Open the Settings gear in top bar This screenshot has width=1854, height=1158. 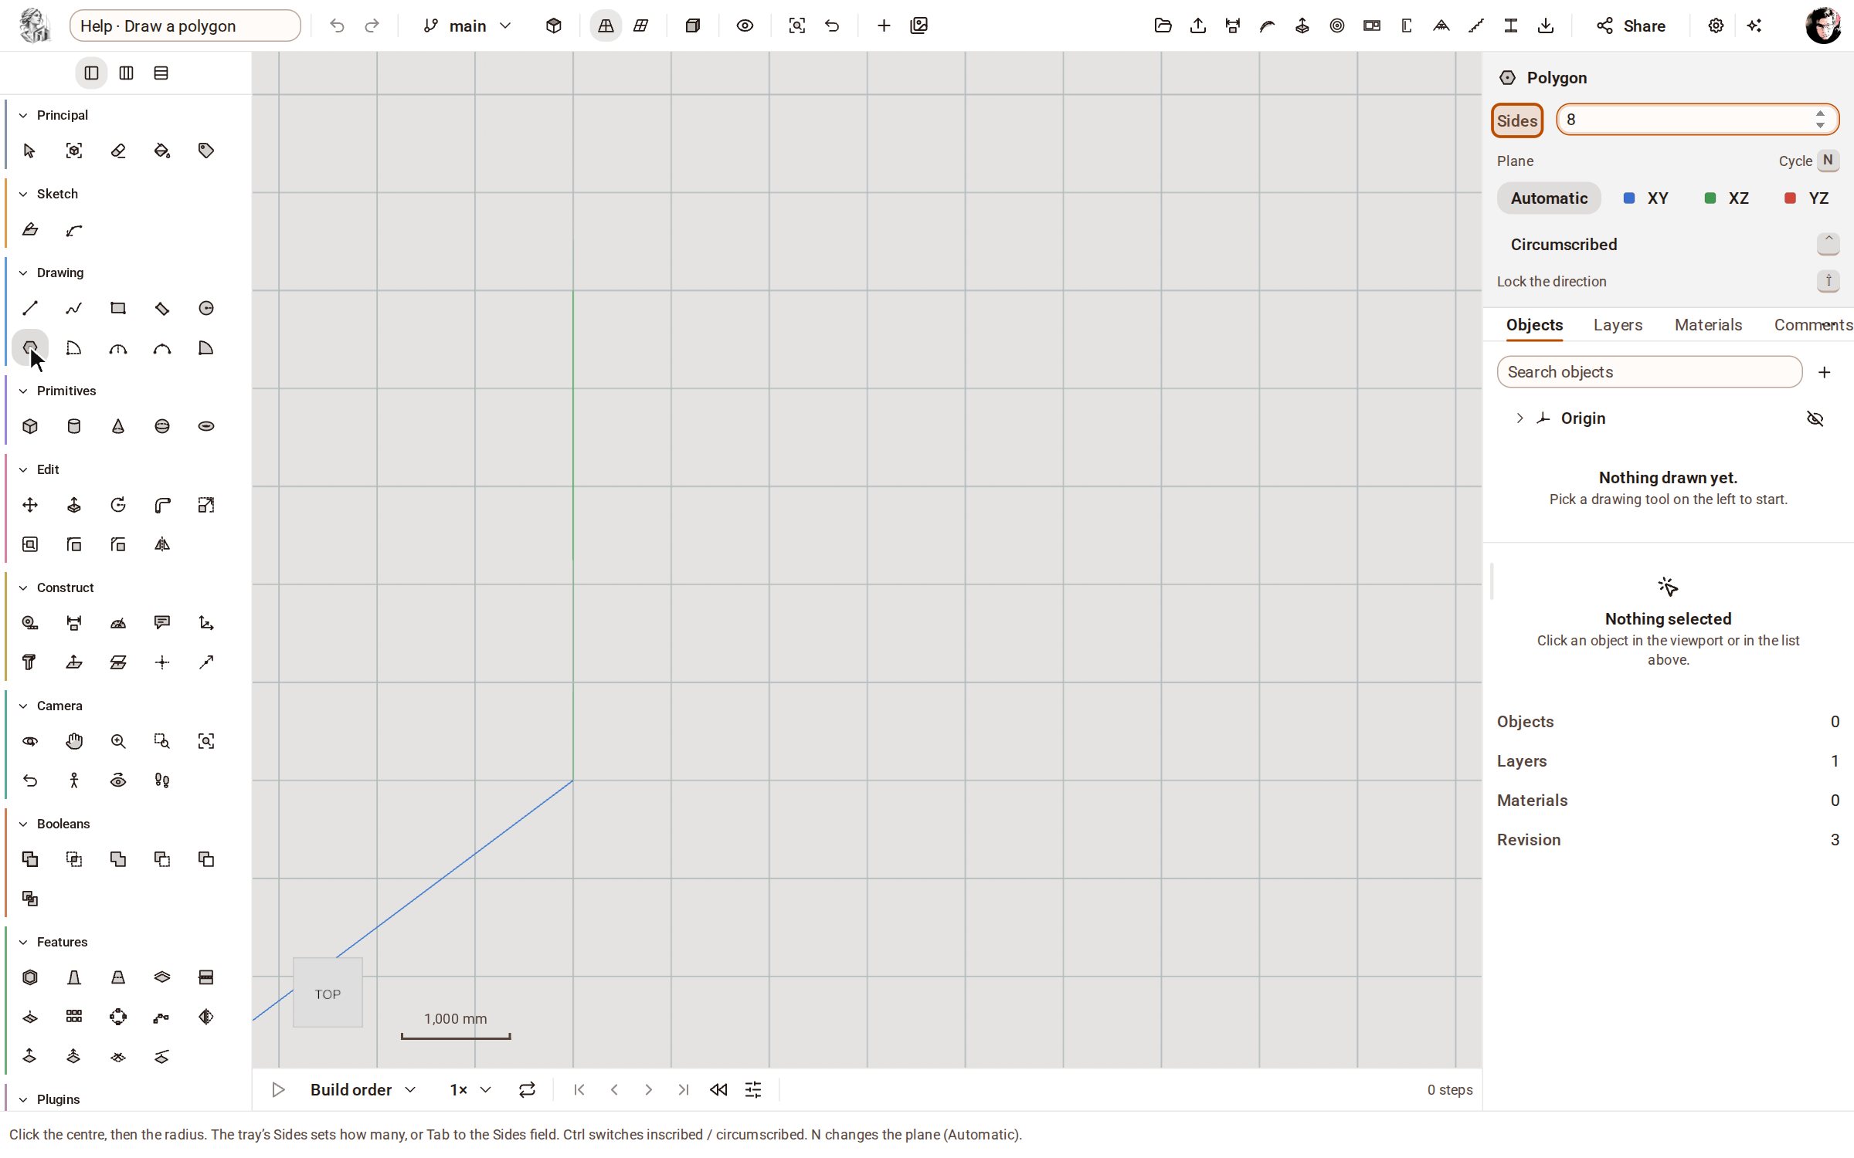pos(1716,25)
